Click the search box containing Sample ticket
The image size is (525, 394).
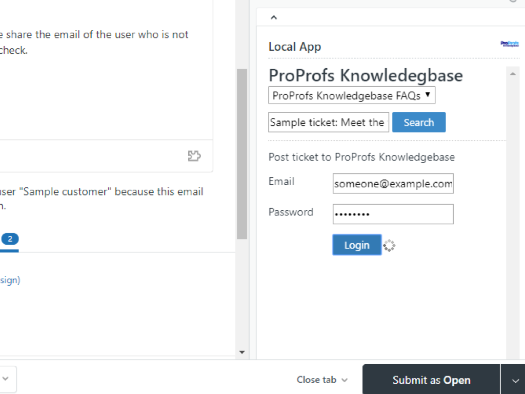pos(329,123)
